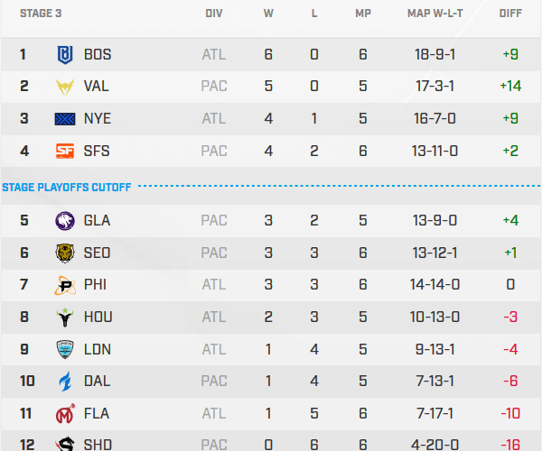This screenshot has height=451, width=542.
Task: Click the Boston Uprising team logo
Action: [66, 54]
